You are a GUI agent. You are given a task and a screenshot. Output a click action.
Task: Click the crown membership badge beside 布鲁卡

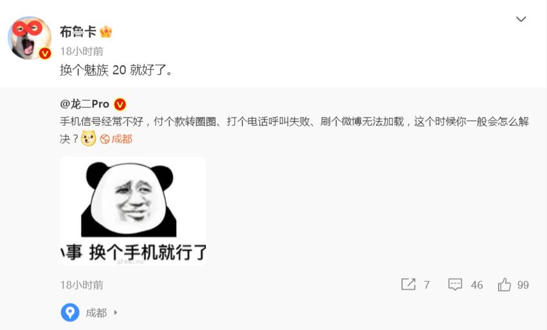click(106, 31)
